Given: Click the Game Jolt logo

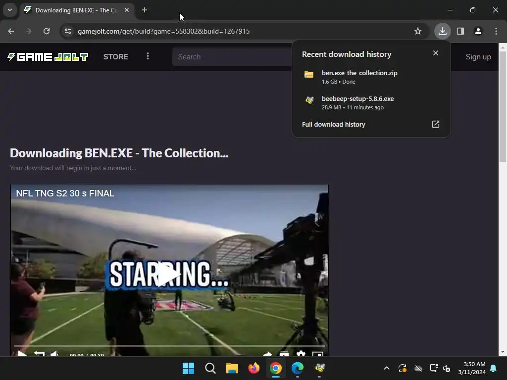Looking at the screenshot, I should pos(48,57).
